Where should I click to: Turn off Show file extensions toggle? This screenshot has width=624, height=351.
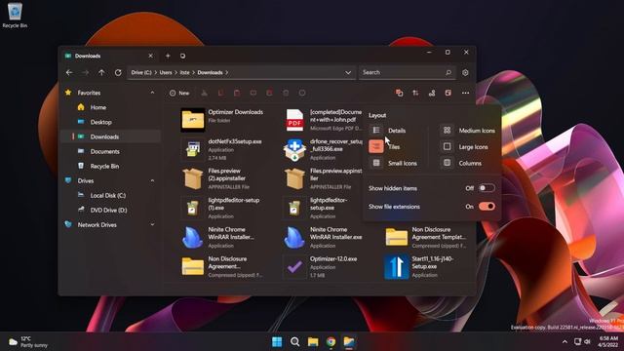point(487,206)
